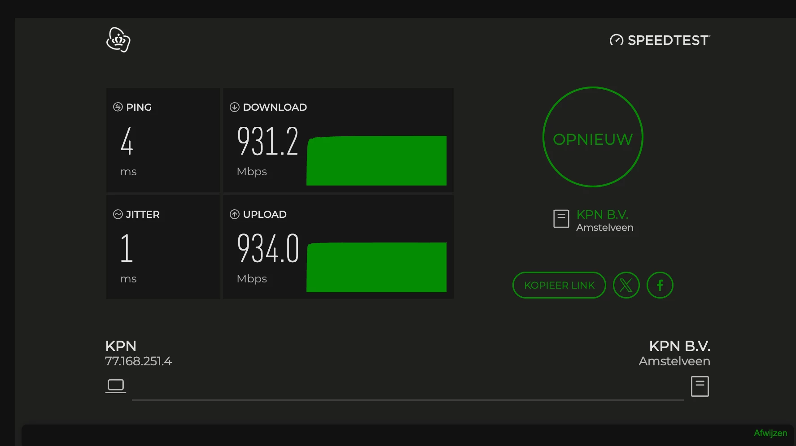
Task: Click the green upload speed graph
Action: pyautogui.click(x=376, y=267)
